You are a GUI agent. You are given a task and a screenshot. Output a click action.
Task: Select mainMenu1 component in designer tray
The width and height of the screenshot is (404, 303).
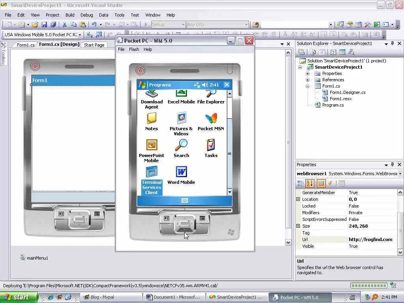[x=34, y=258]
